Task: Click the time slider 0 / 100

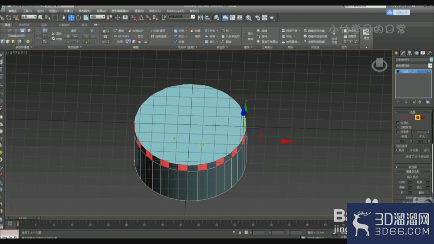Action: click(x=23, y=218)
